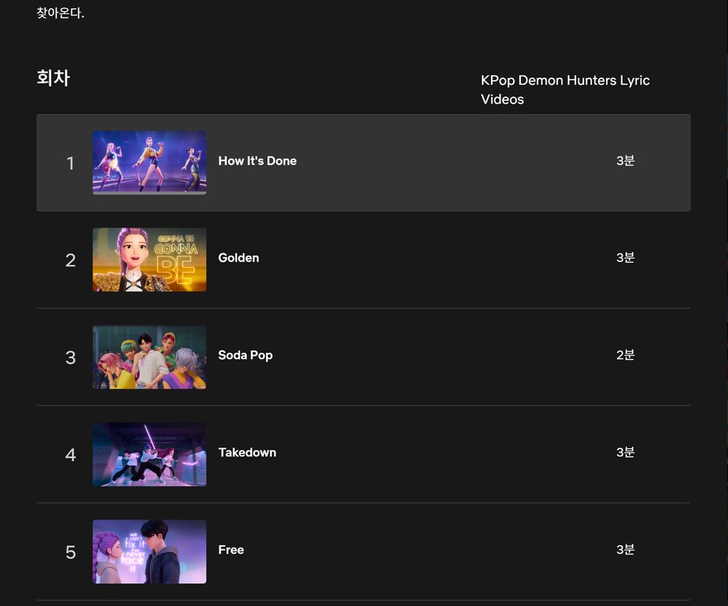Open the Golden lyric video thumbnail
Viewport: 728px width, 606px height.
(x=149, y=259)
